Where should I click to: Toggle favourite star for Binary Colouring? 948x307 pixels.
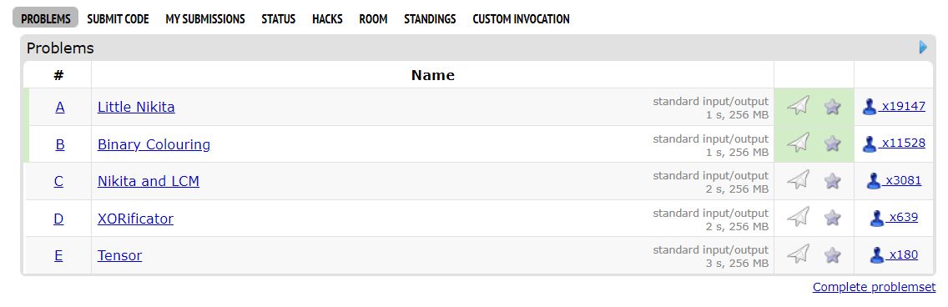click(x=833, y=143)
